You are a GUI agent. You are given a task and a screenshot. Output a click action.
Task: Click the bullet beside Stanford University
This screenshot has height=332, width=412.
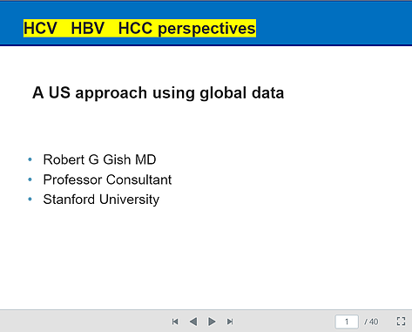pyautogui.click(x=30, y=200)
